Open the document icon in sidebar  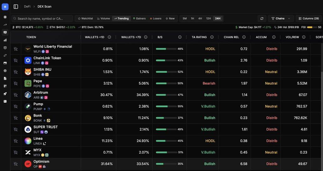coord(5,78)
